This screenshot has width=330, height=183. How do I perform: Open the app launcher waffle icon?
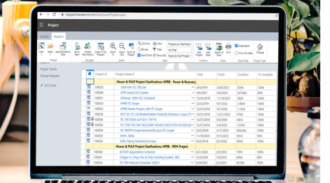click(41, 25)
